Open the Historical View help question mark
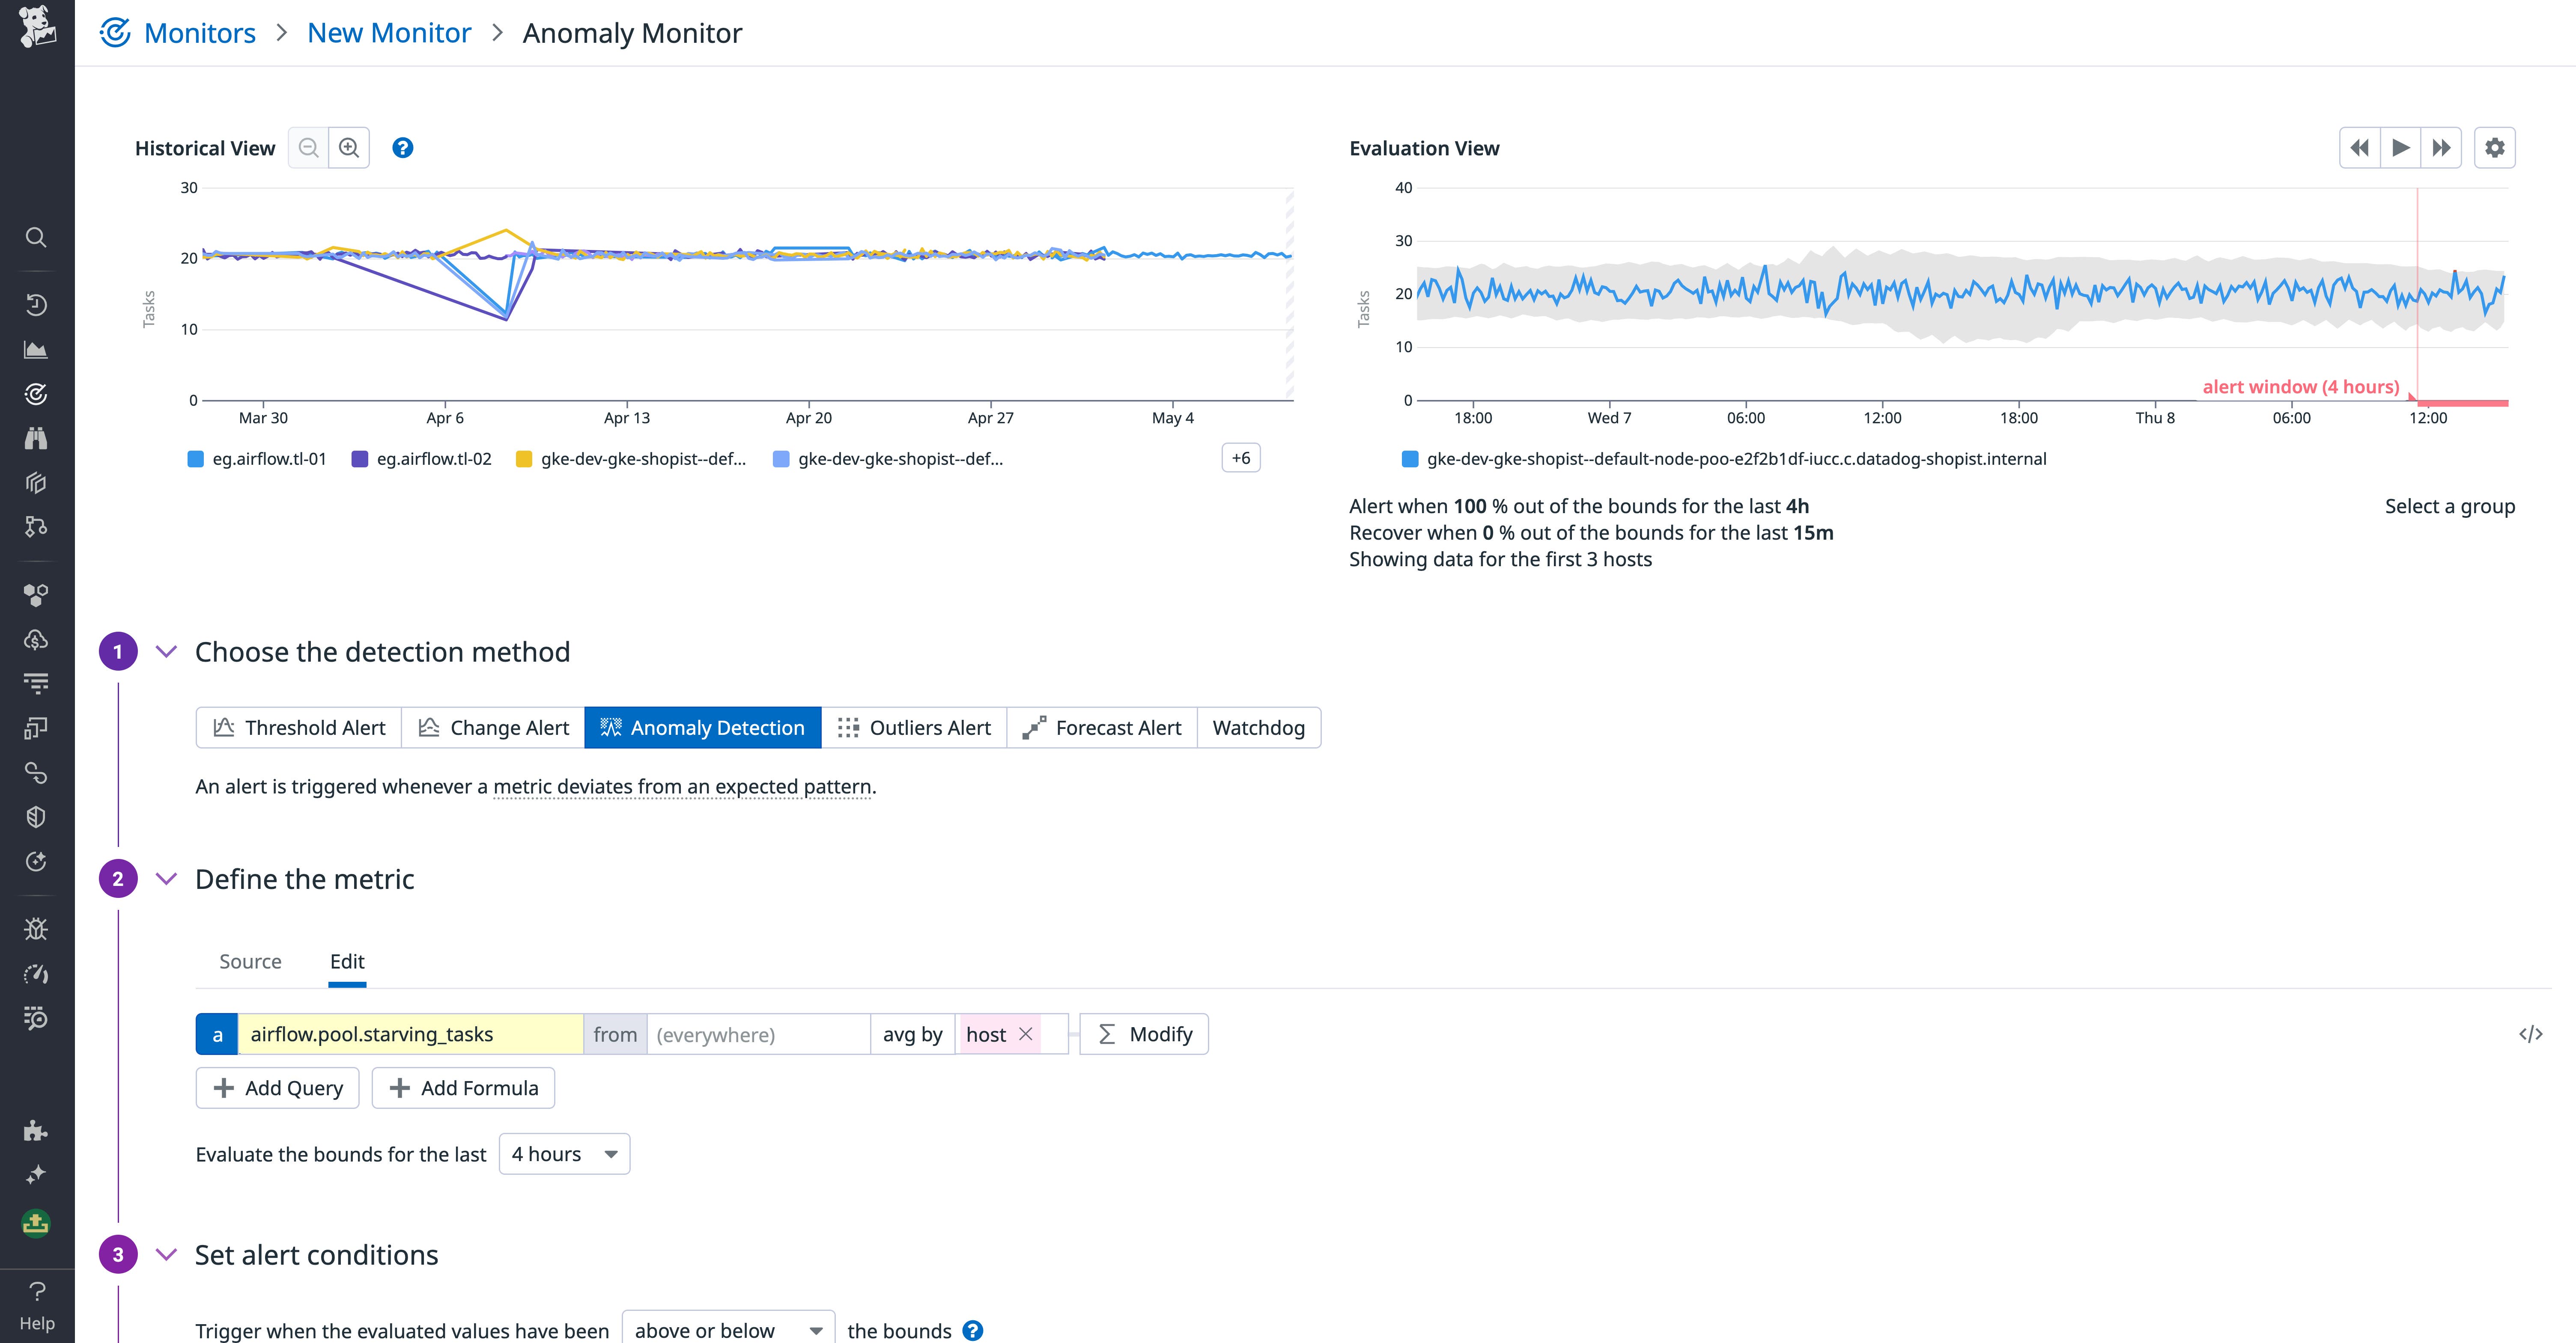Image resolution: width=2576 pixels, height=1343 pixels. coord(402,148)
